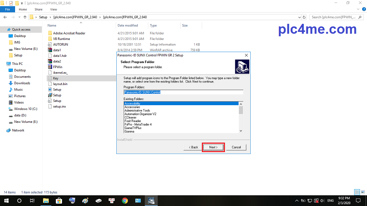Select CCleaner in Existing Folders list
The height and width of the screenshot is (206, 367).
click(x=131, y=118)
